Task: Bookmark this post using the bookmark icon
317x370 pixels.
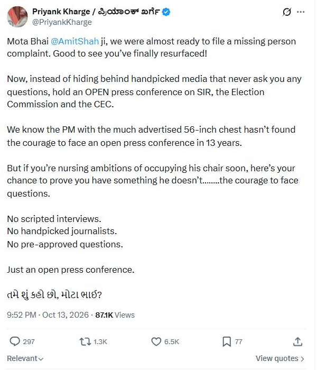Action: pos(227,341)
